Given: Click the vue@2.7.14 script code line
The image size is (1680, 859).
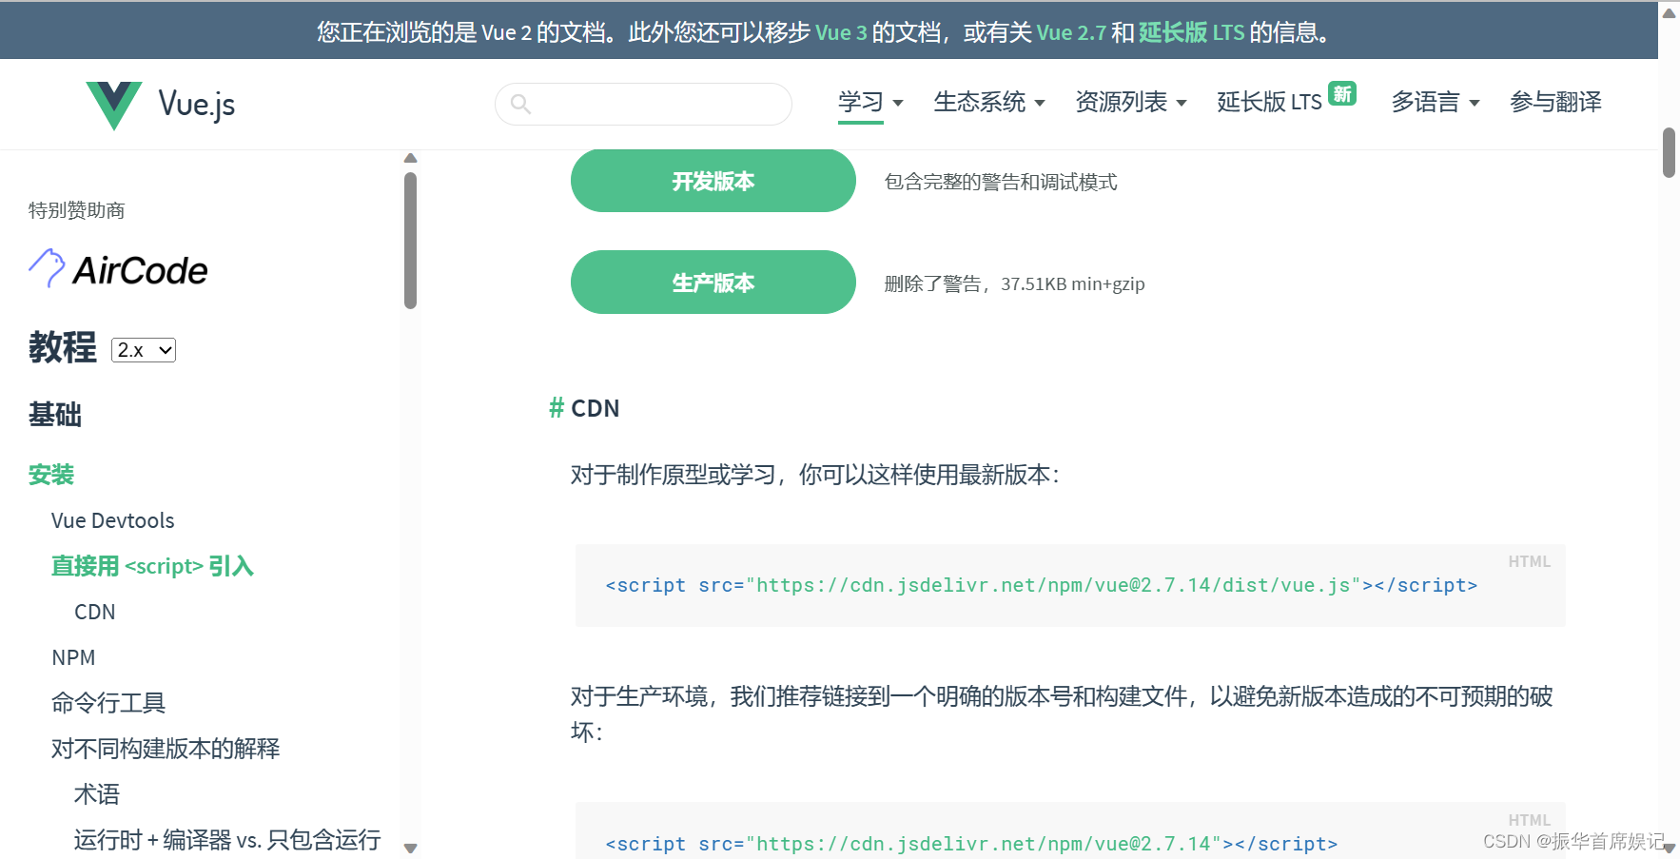Looking at the screenshot, I should click(x=971, y=844).
